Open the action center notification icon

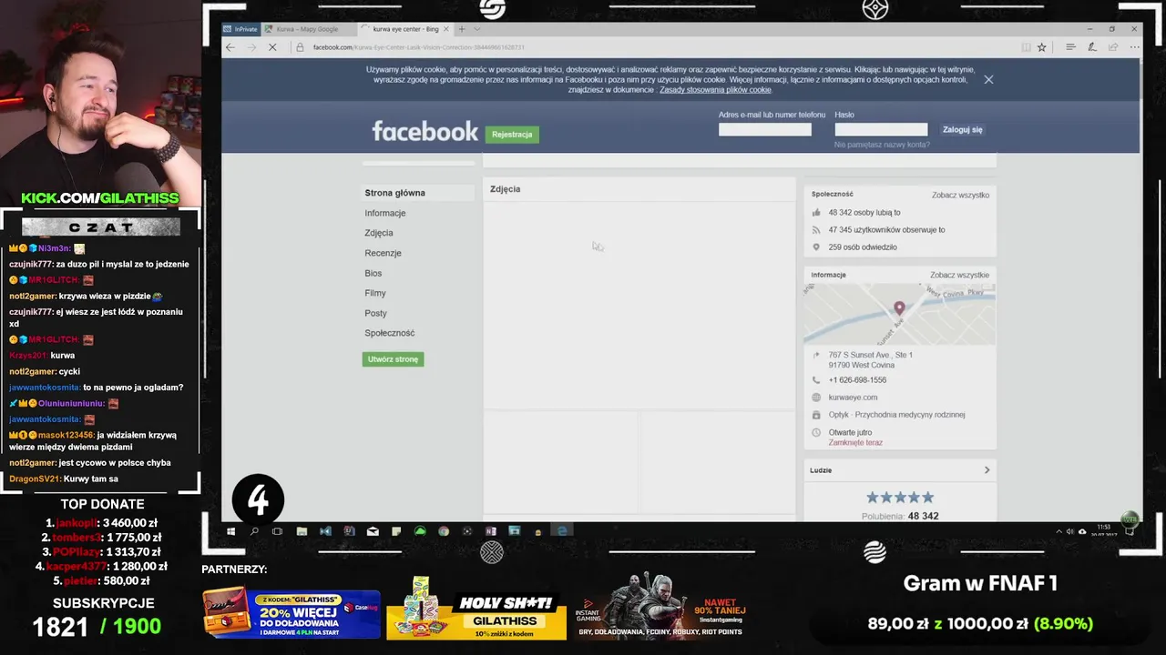[1130, 531]
